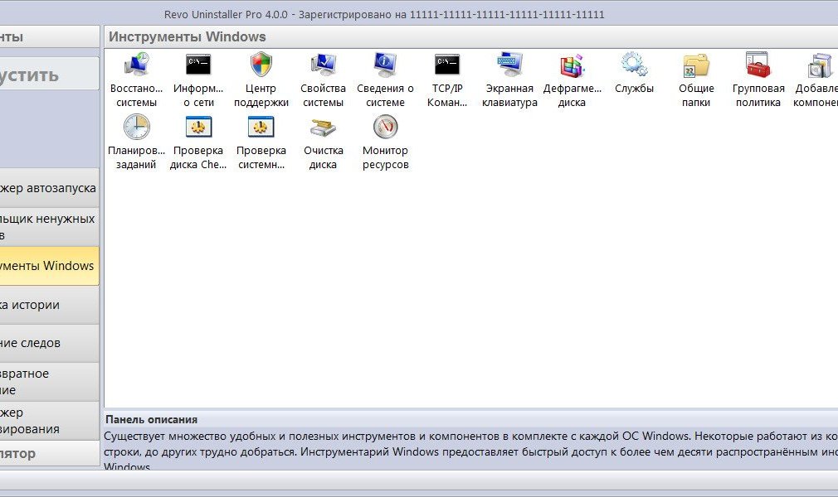
Task: Open the Службы gears icon
Action: coord(635,65)
